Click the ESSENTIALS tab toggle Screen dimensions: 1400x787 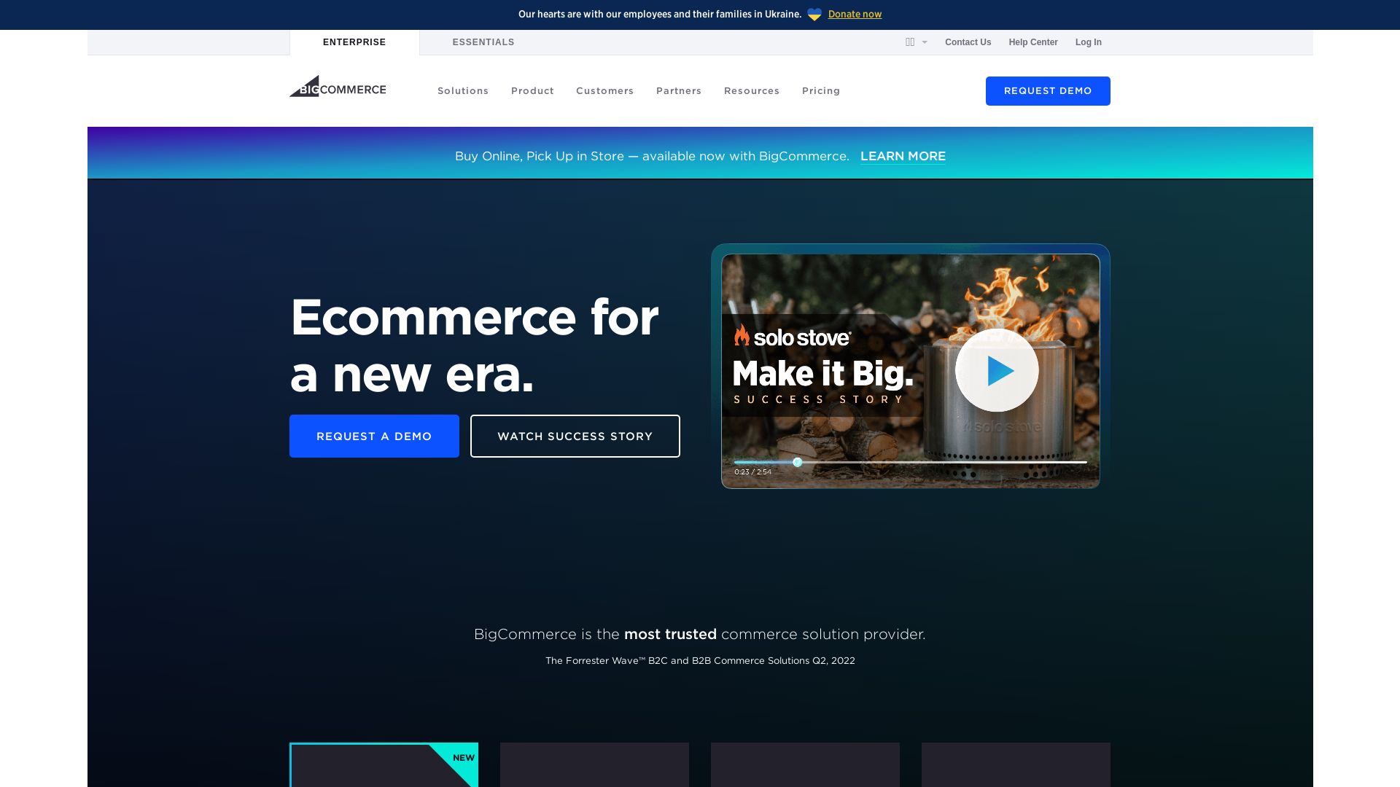click(x=483, y=42)
